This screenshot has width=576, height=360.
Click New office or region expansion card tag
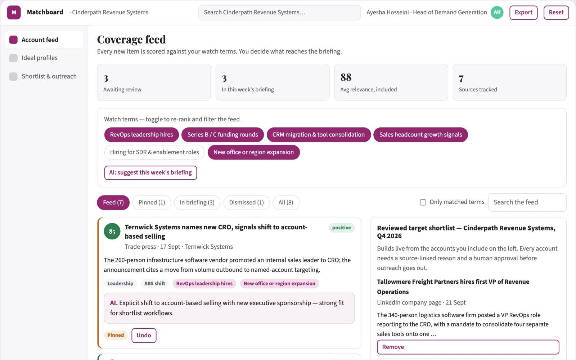pos(279,284)
